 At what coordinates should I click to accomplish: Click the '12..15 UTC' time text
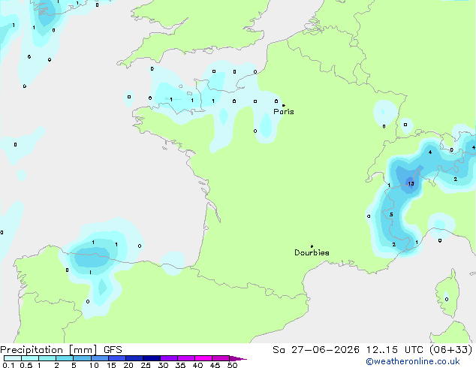point(395,350)
